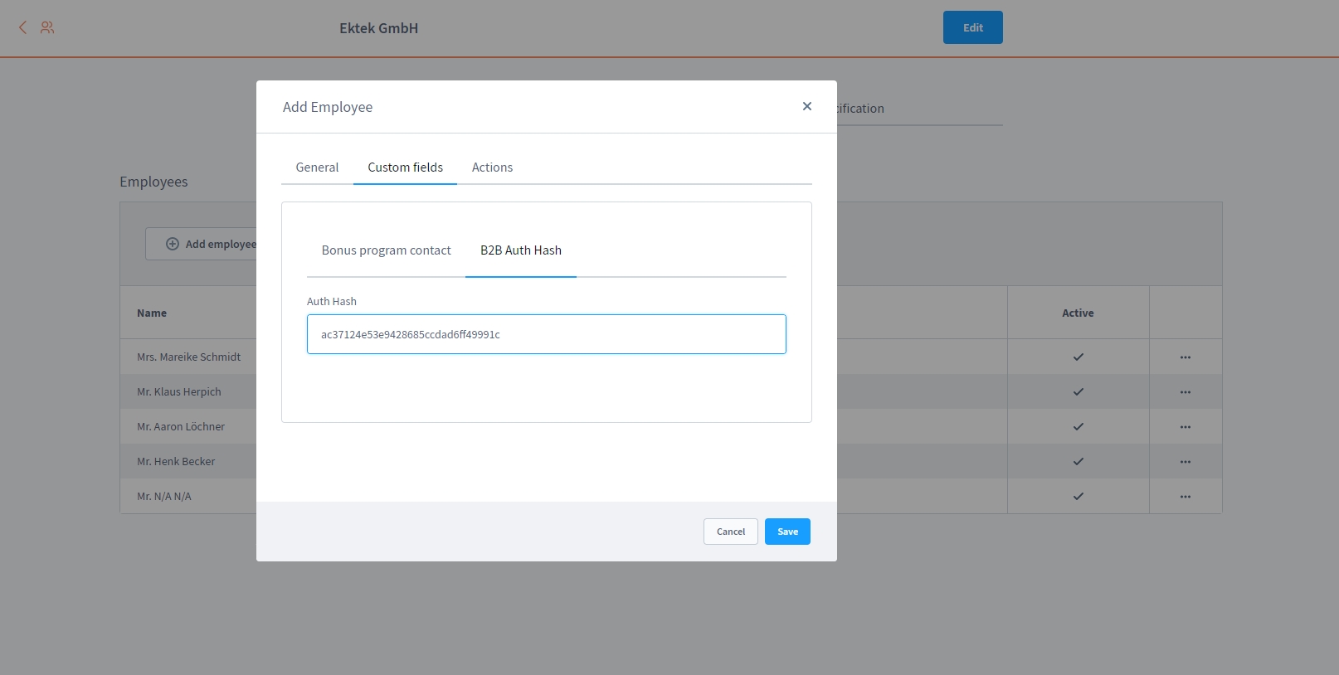Click the Auth Hash input field
The width and height of the screenshot is (1339, 675).
(x=546, y=334)
